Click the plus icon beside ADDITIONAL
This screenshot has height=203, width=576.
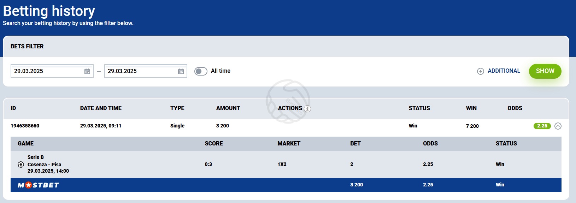pyautogui.click(x=481, y=71)
